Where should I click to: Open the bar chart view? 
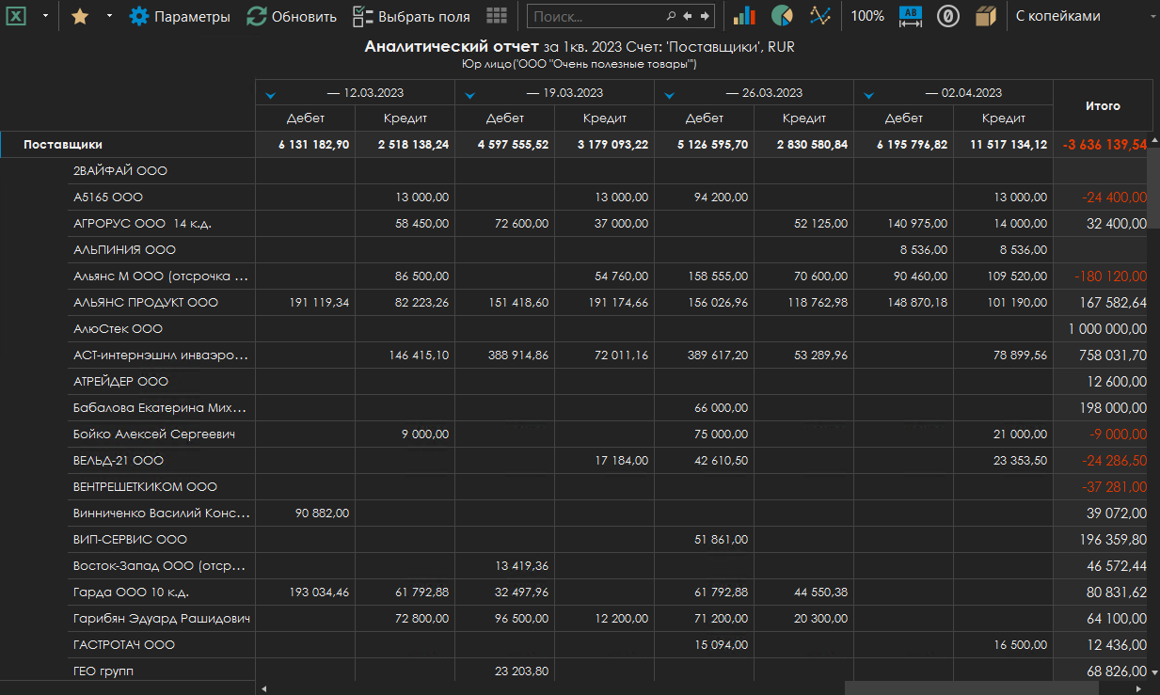pyautogui.click(x=744, y=16)
